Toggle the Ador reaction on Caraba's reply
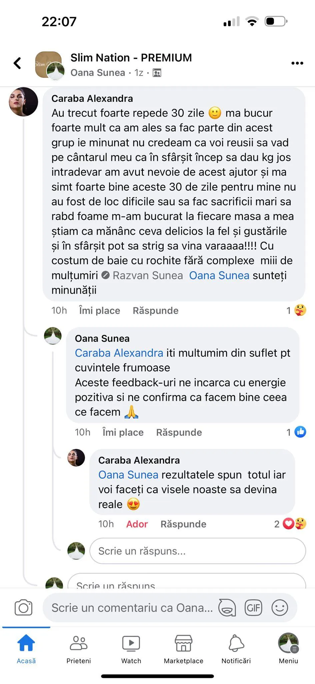Viewport: 315px width, 684px height. [x=137, y=524]
